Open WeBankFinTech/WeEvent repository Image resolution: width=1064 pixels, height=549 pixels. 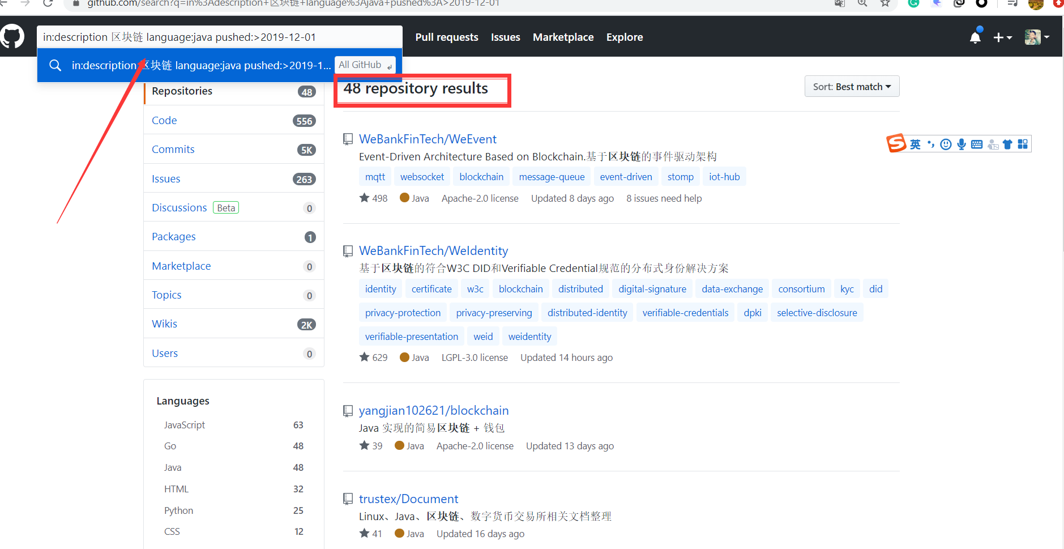point(428,139)
